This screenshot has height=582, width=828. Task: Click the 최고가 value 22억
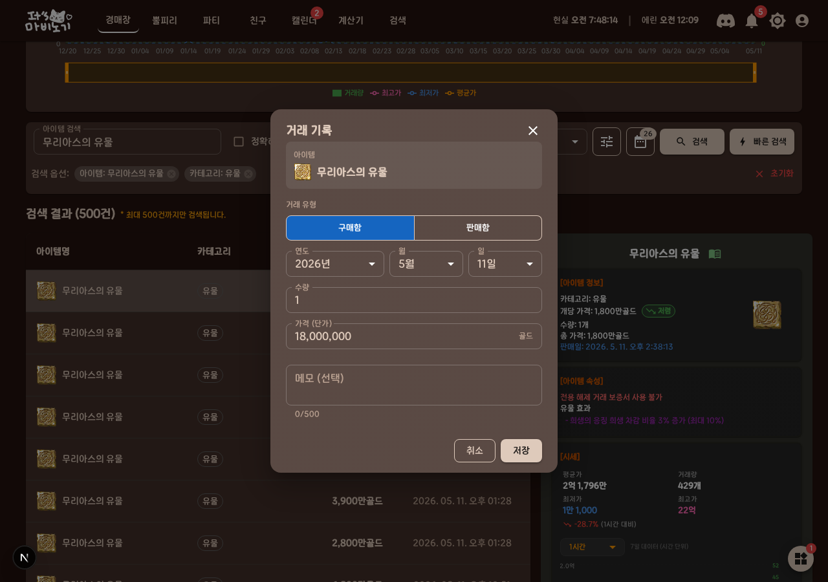tap(687, 510)
